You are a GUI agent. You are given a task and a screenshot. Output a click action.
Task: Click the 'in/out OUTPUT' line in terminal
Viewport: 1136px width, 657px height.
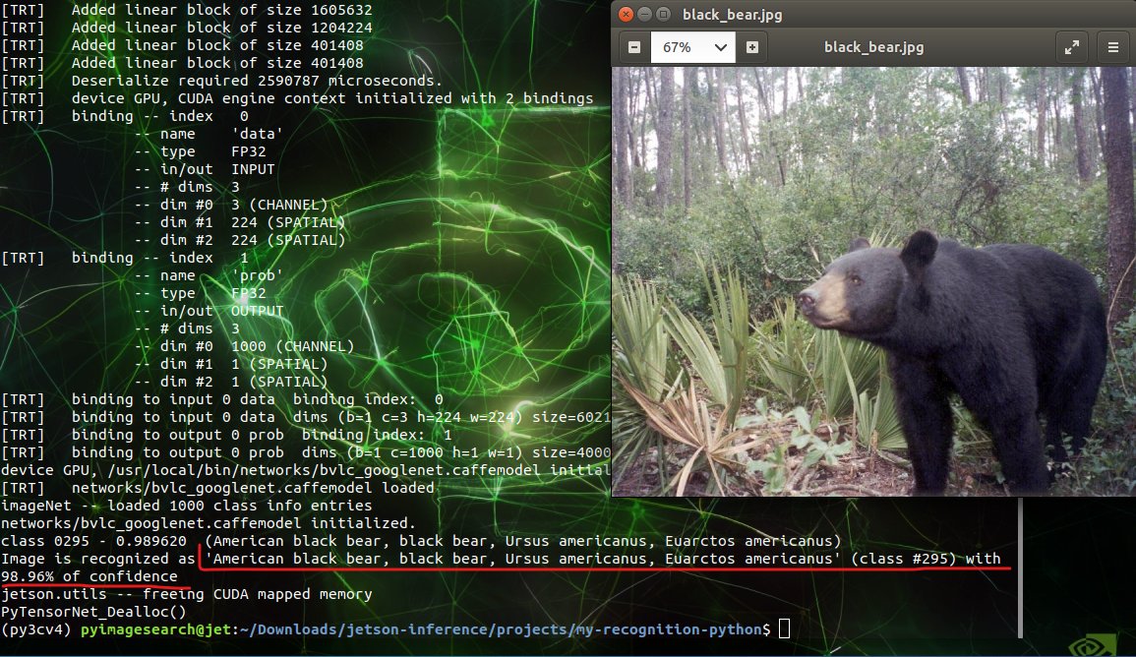[x=209, y=311]
